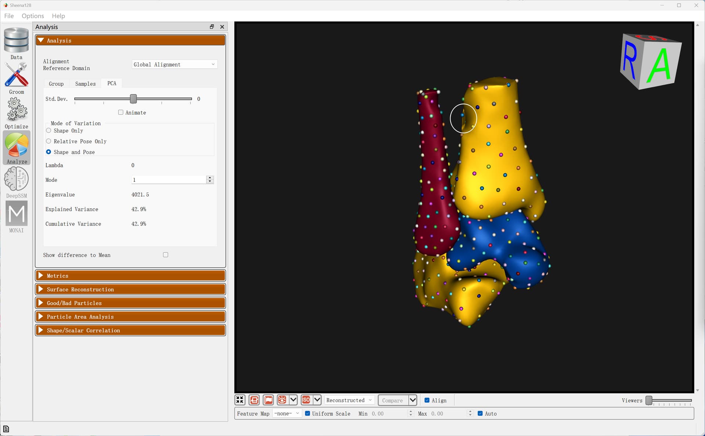
Task: Open the Reconstructed view dropdown
Action: tap(349, 400)
